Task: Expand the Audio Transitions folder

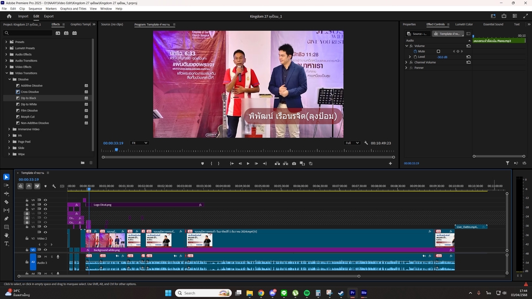Action: [x=7, y=60]
